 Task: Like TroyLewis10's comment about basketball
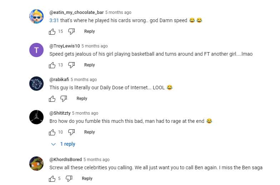point(52,65)
